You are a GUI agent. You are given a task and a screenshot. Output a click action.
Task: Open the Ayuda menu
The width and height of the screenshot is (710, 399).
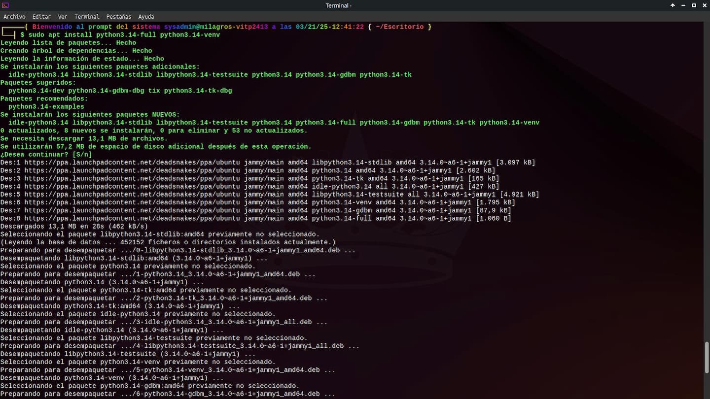tap(146, 17)
